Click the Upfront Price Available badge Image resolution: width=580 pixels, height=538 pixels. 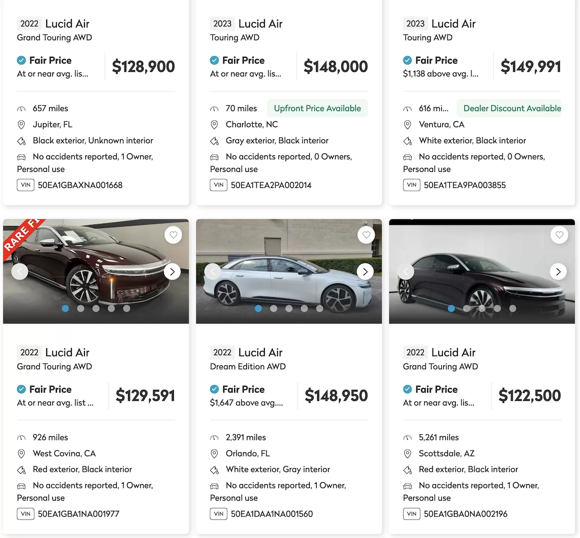click(x=317, y=109)
